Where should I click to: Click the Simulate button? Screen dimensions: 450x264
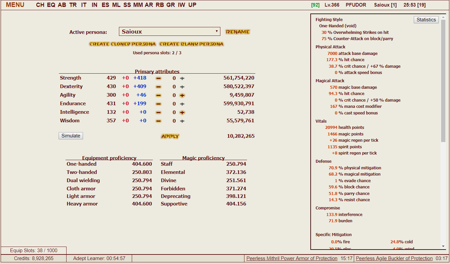[71, 136]
